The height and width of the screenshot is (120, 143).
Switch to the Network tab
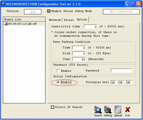pyautogui.click(x=55, y=20)
